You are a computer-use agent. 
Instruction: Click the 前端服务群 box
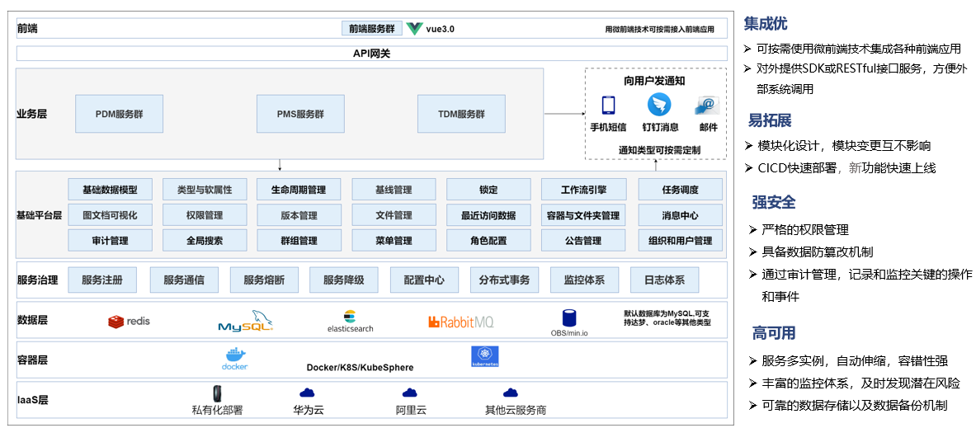click(x=371, y=28)
